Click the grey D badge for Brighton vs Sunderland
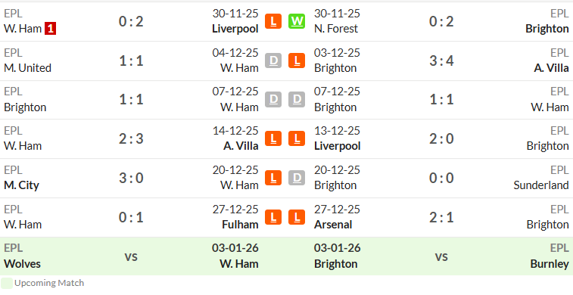Image resolution: width=573 pixels, height=295 pixels. 297,178
